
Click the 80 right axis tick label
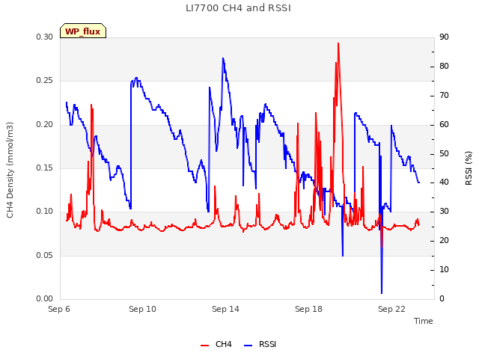pos(444,67)
